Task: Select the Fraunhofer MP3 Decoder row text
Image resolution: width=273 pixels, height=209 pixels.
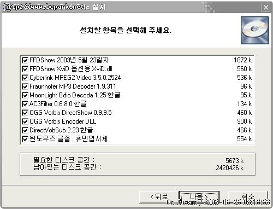Action: 73,86
